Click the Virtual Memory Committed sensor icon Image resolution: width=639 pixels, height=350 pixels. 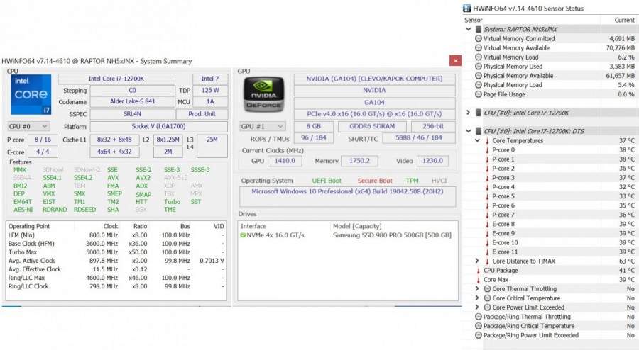479,39
